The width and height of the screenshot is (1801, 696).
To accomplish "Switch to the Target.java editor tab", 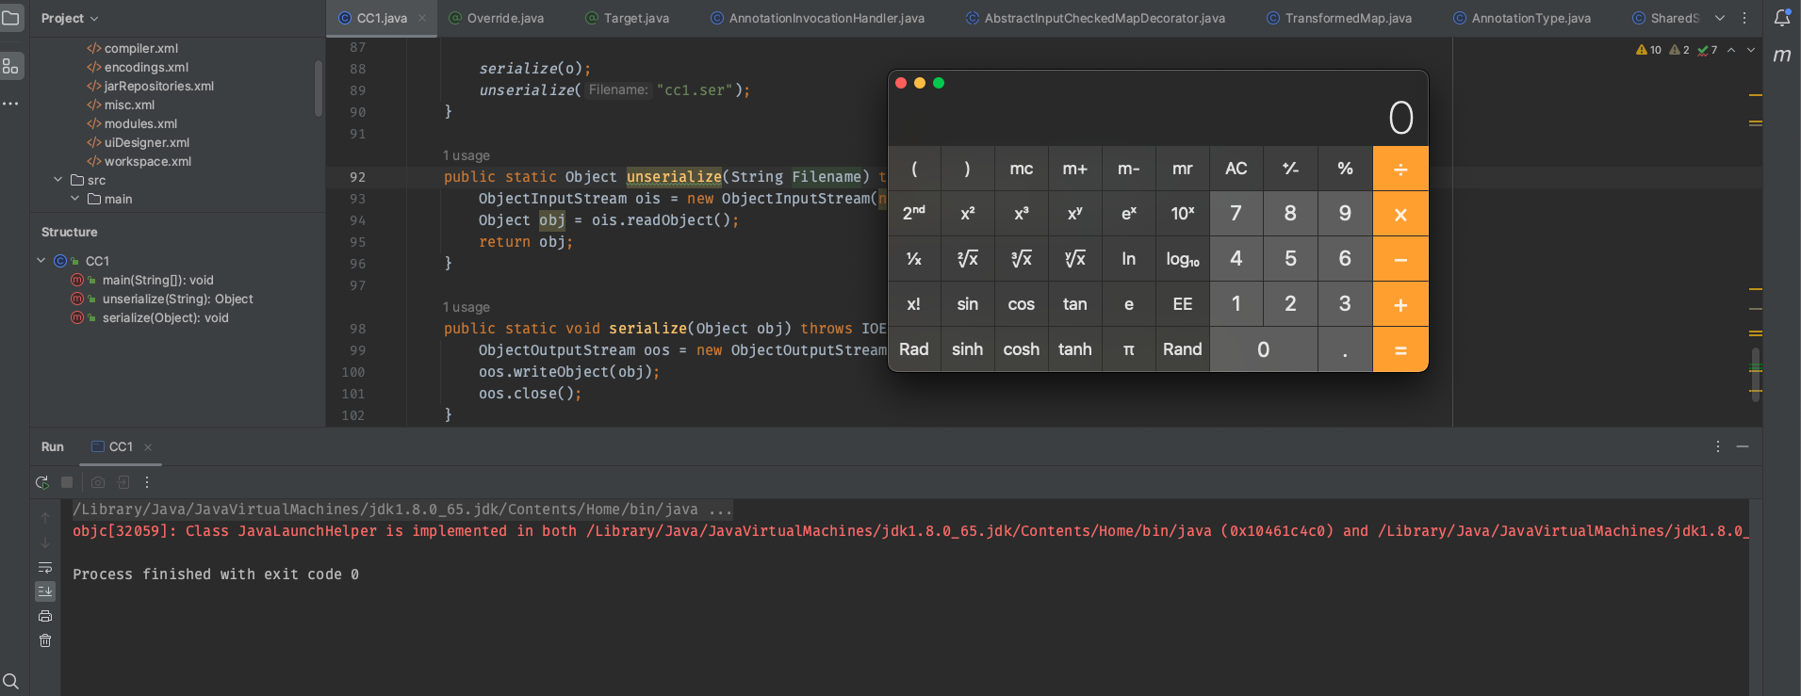I will pos(635,18).
